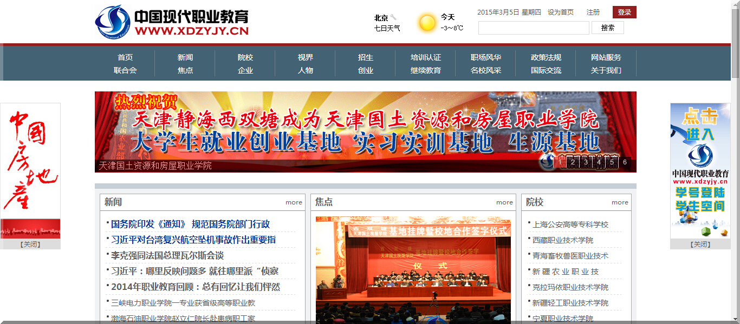Click the site logo in the header
Viewport: 740px width, 324px height.
pyautogui.click(x=171, y=22)
